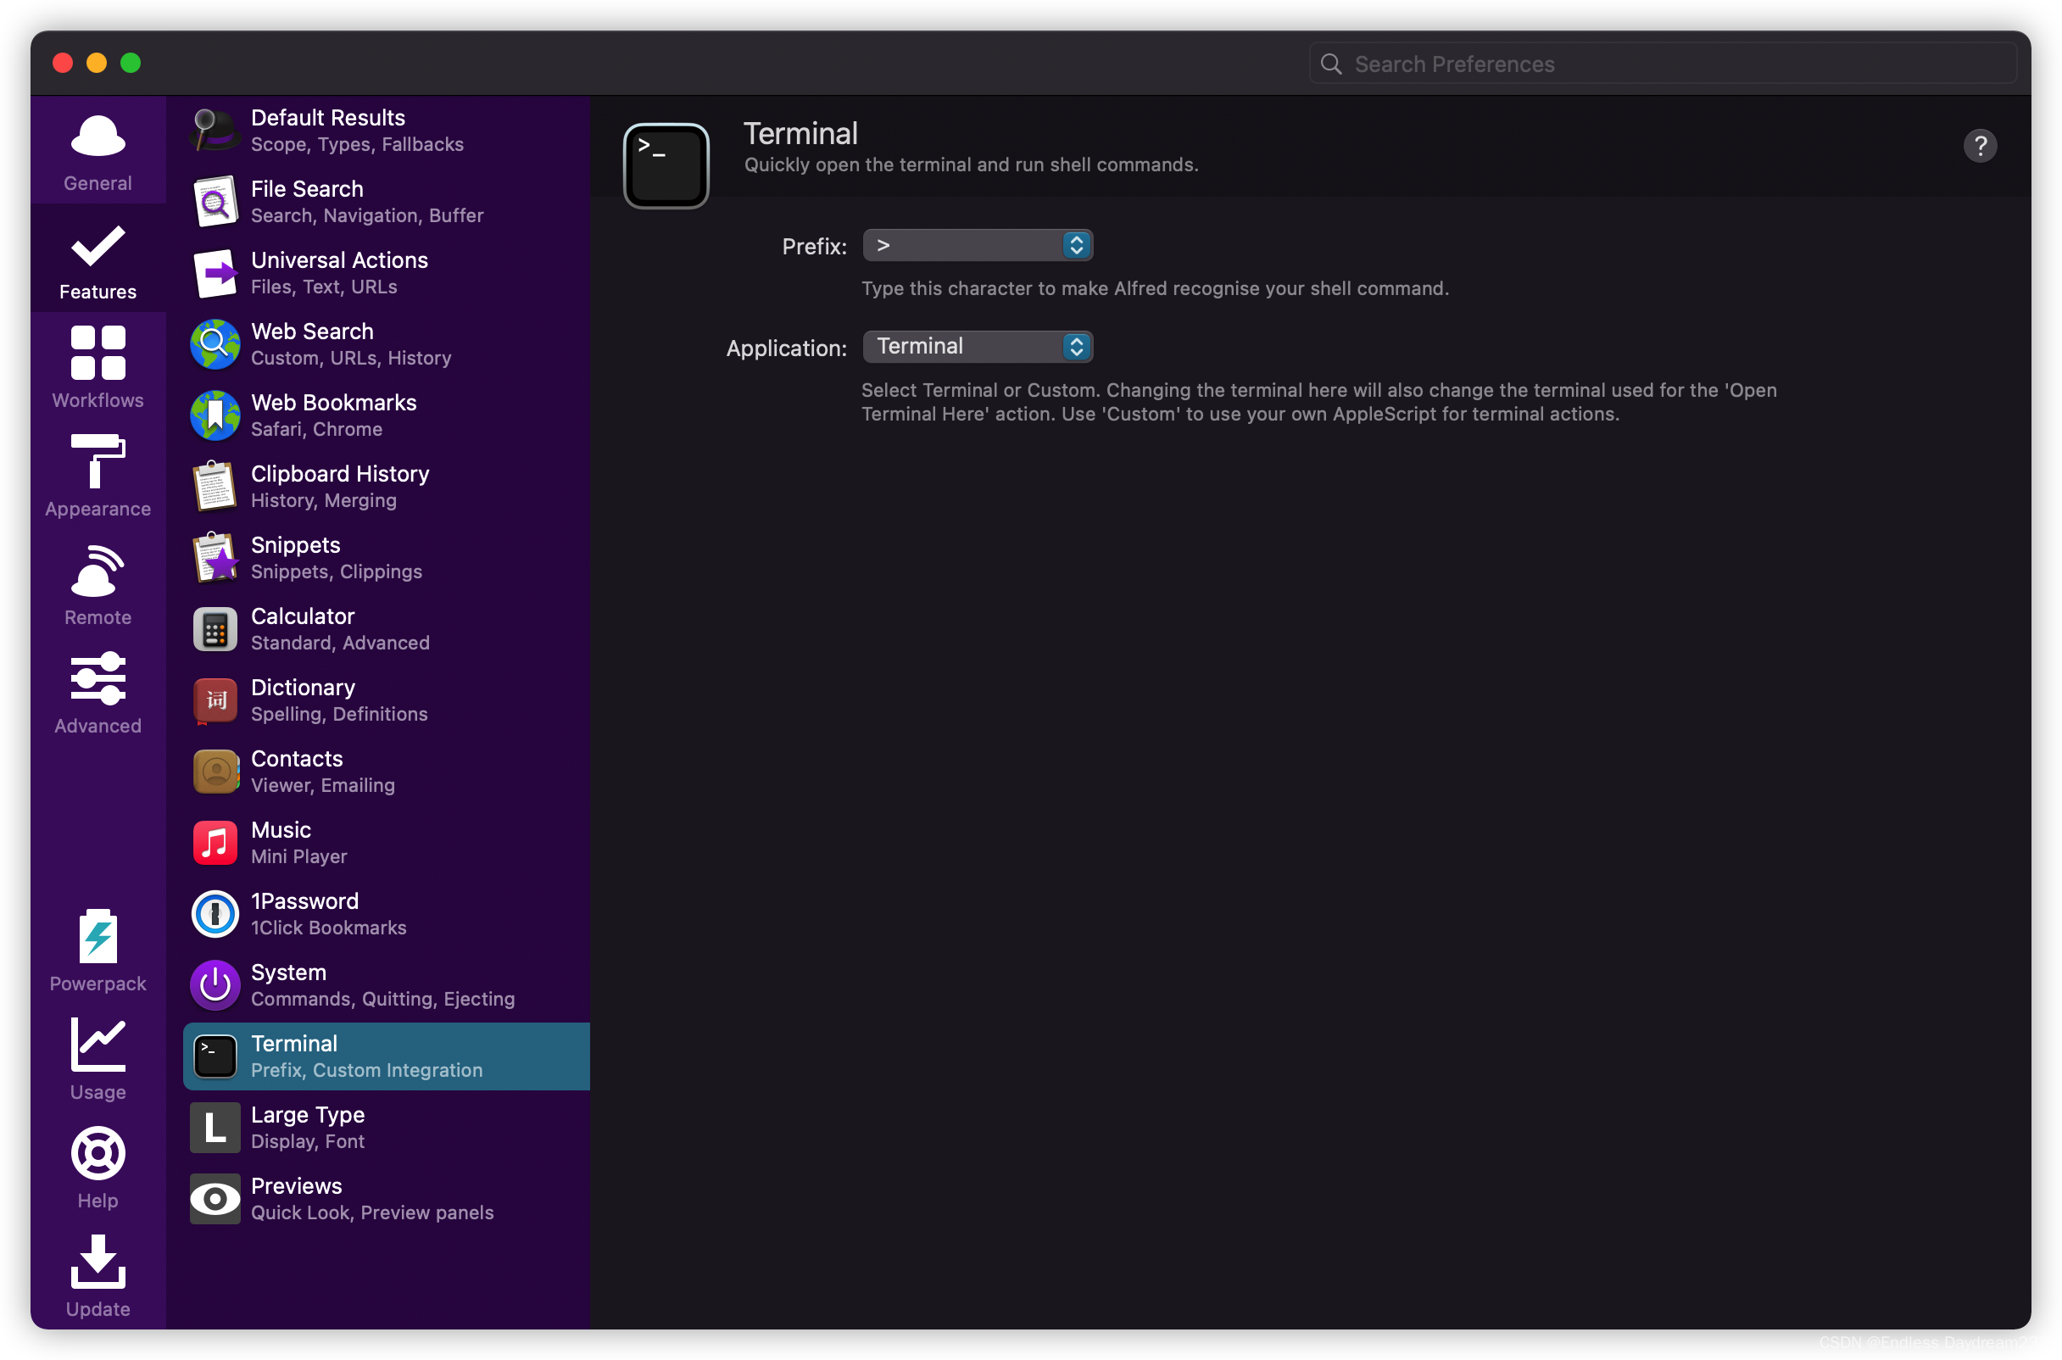This screenshot has width=2062, height=1360.
Task: Expand the Prefix character dropdown
Action: click(x=978, y=245)
